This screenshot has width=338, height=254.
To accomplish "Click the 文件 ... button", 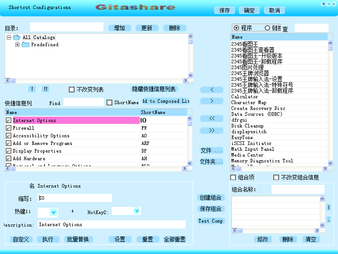I will tap(211, 150).
